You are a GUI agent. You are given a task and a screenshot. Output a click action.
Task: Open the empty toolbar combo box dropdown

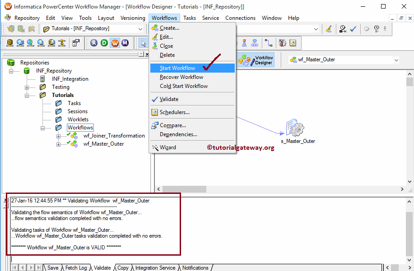pyautogui.click(x=316, y=29)
